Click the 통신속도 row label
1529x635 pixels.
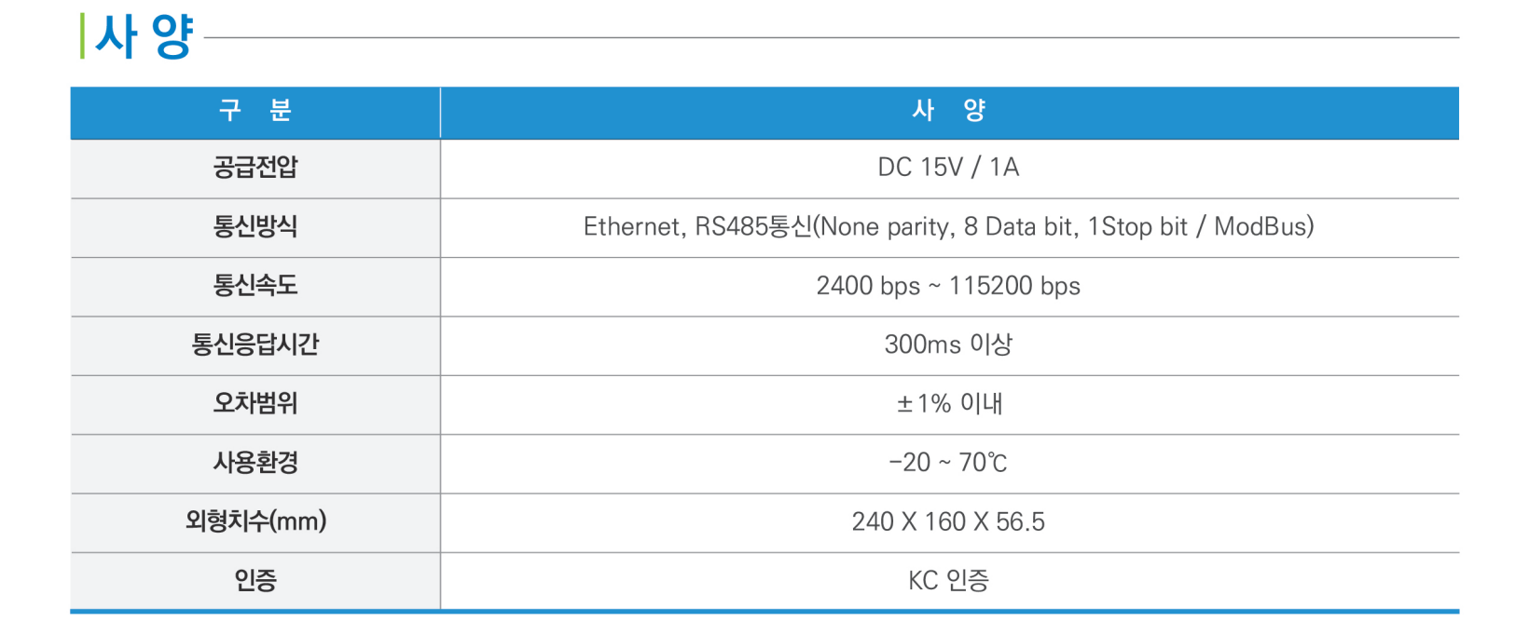[x=255, y=285]
